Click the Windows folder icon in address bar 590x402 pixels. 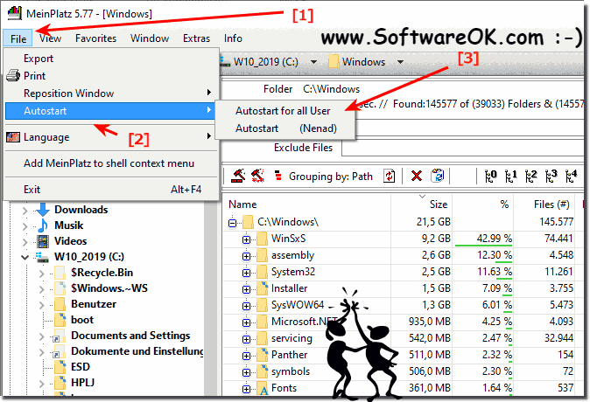[x=334, y=61]
